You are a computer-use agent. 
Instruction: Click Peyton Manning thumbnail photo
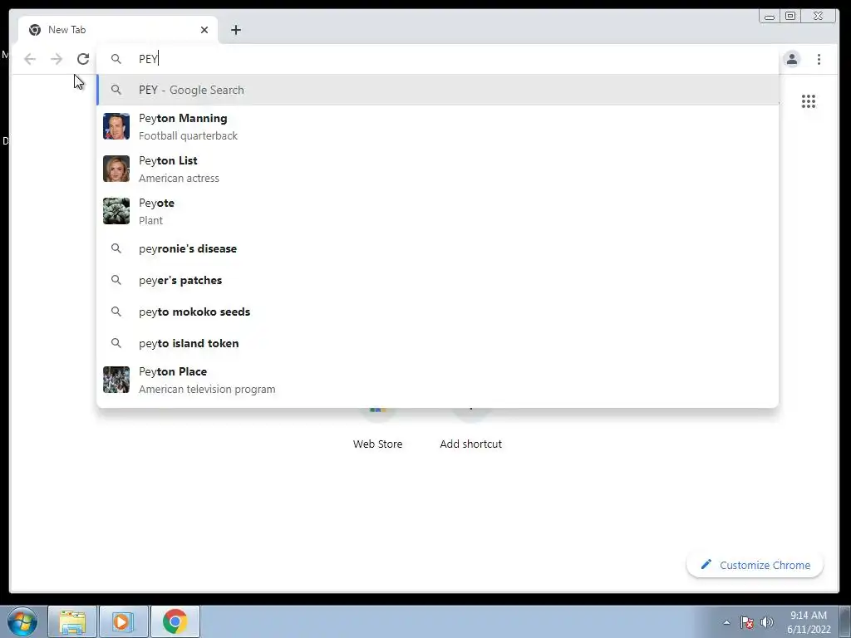[x=116, y=126]
